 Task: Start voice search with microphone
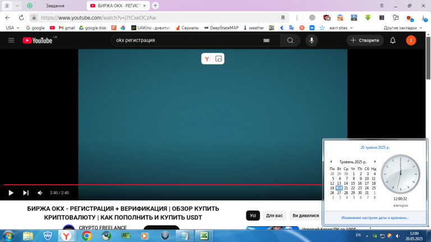coord(311,40)
